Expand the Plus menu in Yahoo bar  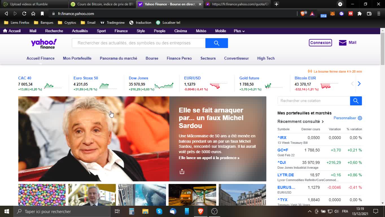(x=239, y=31)
